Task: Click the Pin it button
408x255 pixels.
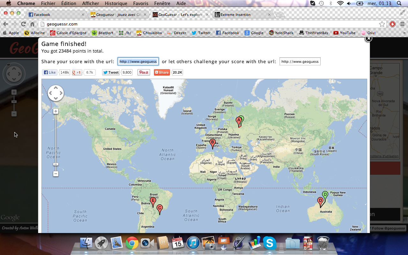Action: coord(144,72)
